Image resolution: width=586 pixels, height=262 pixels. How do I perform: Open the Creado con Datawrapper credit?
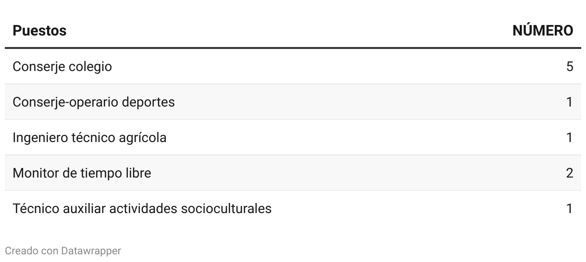pos(63,250)
